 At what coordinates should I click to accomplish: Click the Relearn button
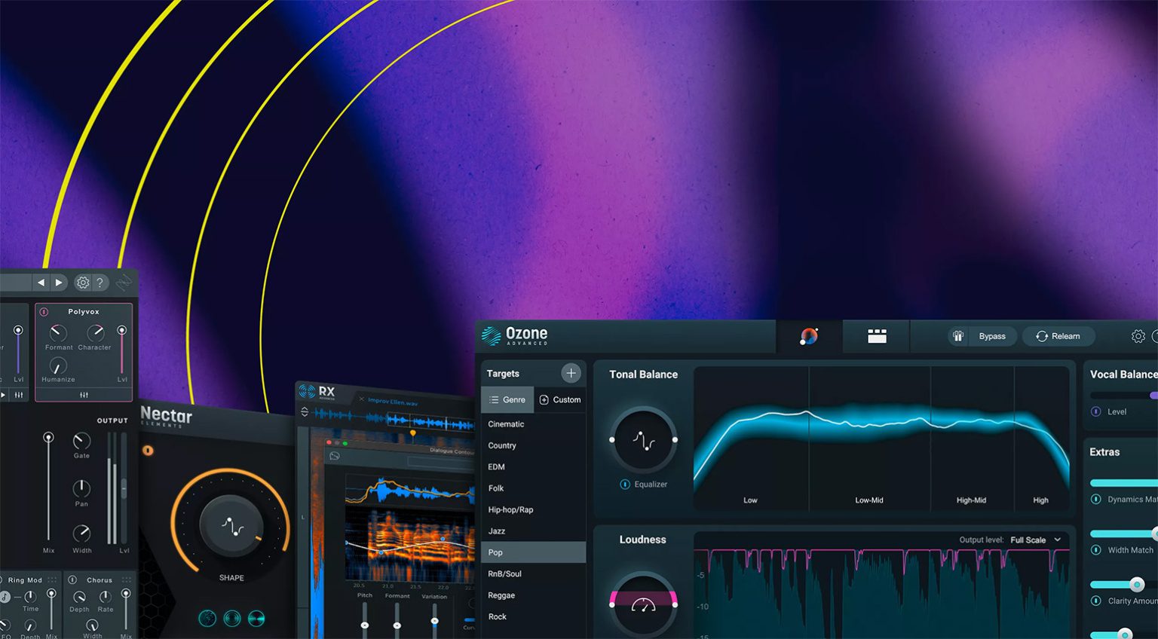pos(1058,336)
